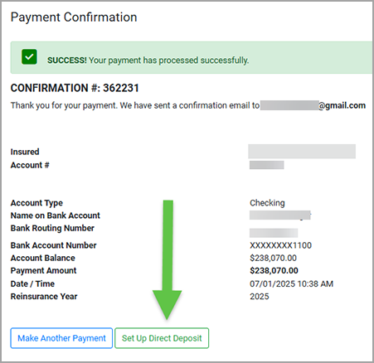
Task: Select the Payment Confirmation heading
Action: tap(74, 17)
